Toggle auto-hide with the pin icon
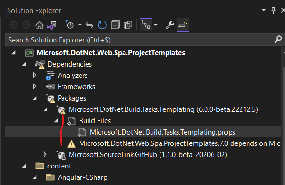The width and height of the screenshot is (285, 185). pos(273,10)
